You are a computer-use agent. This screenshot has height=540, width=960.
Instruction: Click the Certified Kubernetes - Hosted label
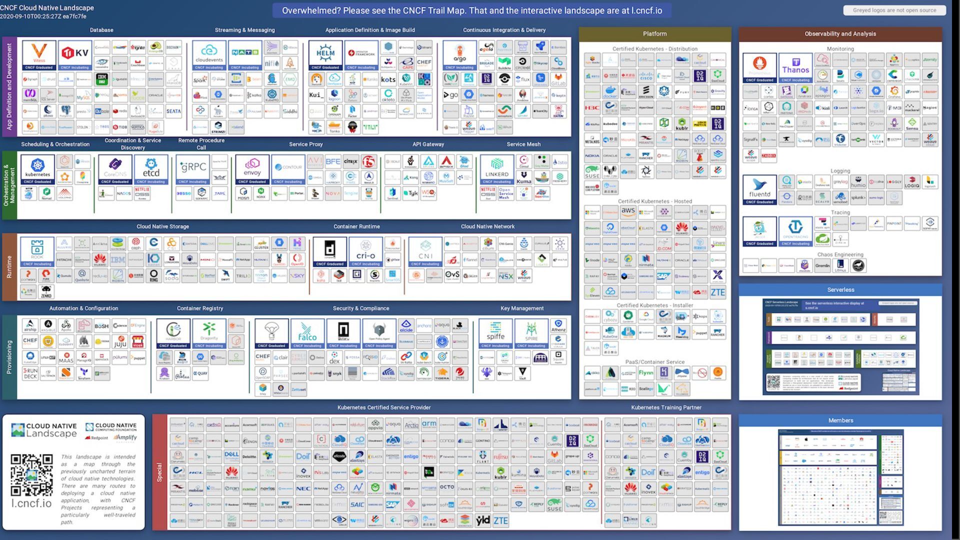(655, 201)
